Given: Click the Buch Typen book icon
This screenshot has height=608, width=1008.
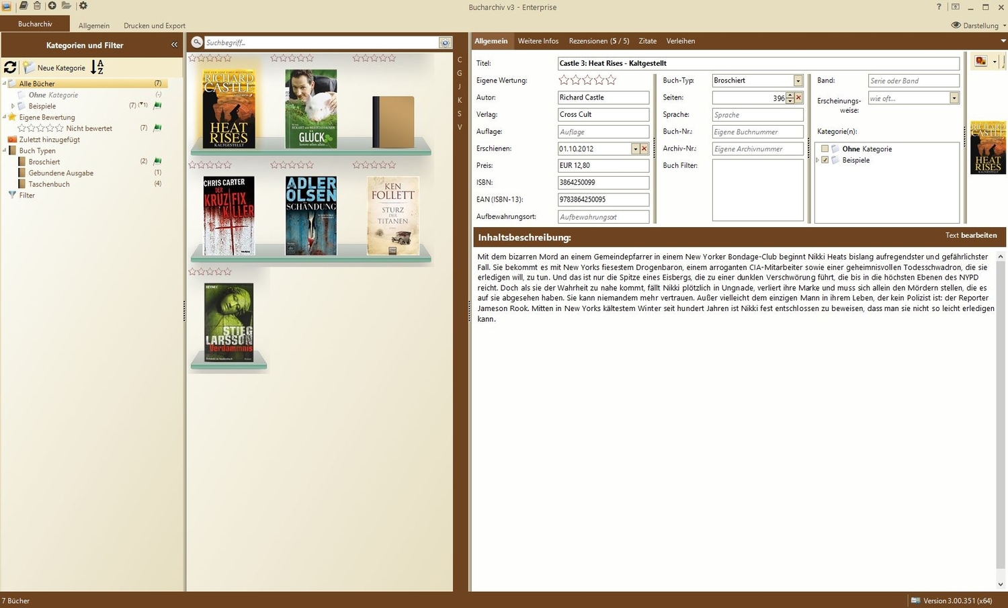Looking at the screenshot, I should click(x=12, y=150).
